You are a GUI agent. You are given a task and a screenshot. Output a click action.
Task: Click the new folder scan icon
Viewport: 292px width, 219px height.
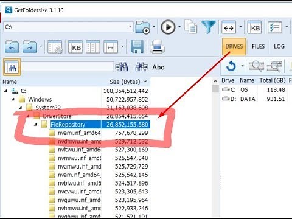click(x=143, y=27)
